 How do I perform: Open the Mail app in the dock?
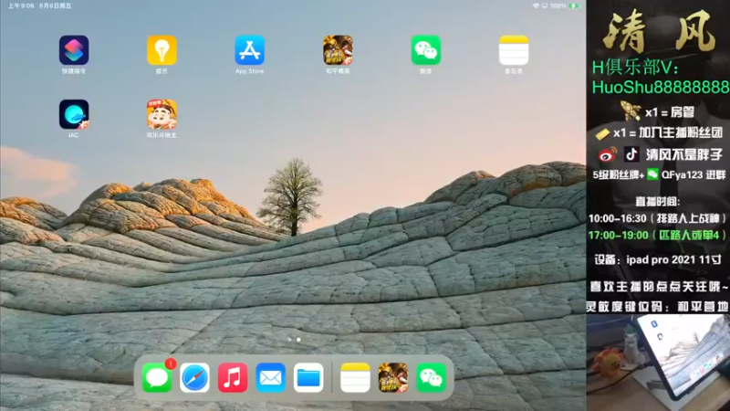270,377
